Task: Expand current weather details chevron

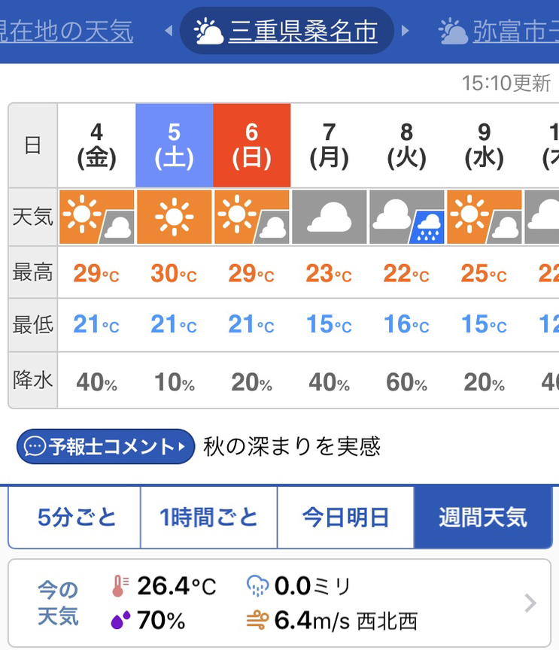Action: [530, 603]
